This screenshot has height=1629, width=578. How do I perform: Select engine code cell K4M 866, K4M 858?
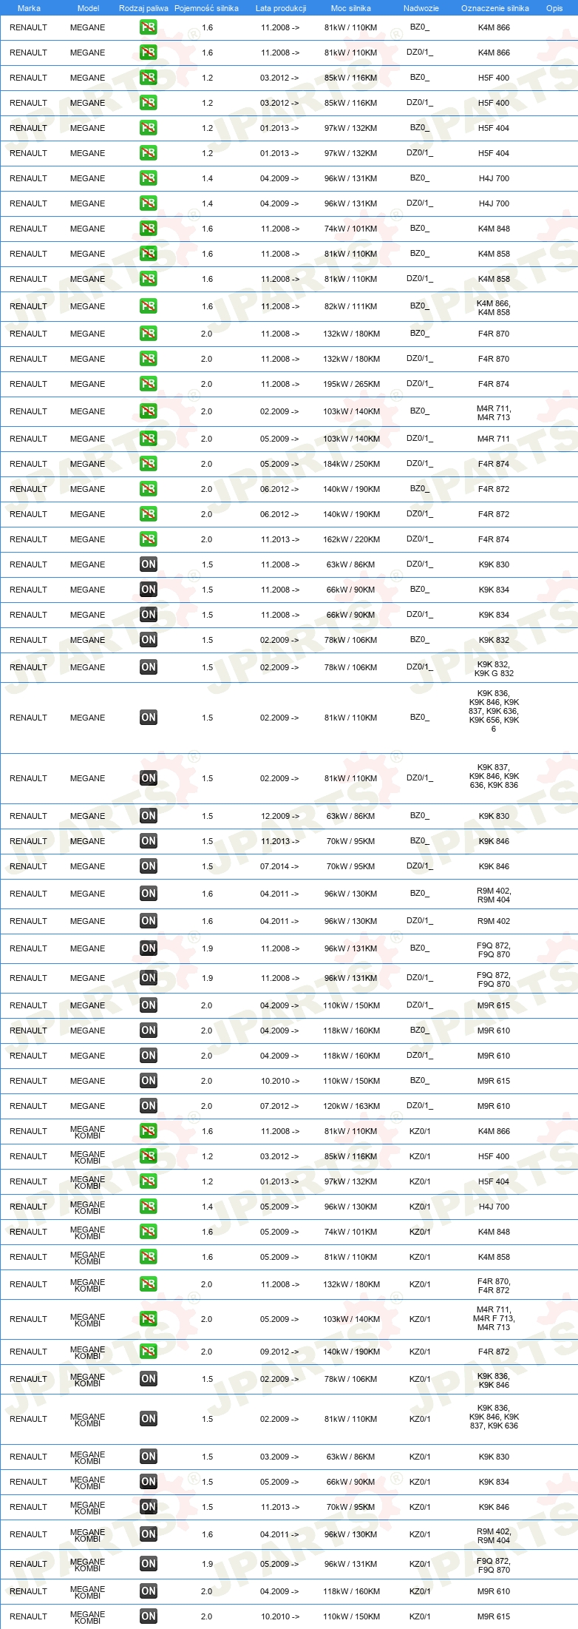494,308
